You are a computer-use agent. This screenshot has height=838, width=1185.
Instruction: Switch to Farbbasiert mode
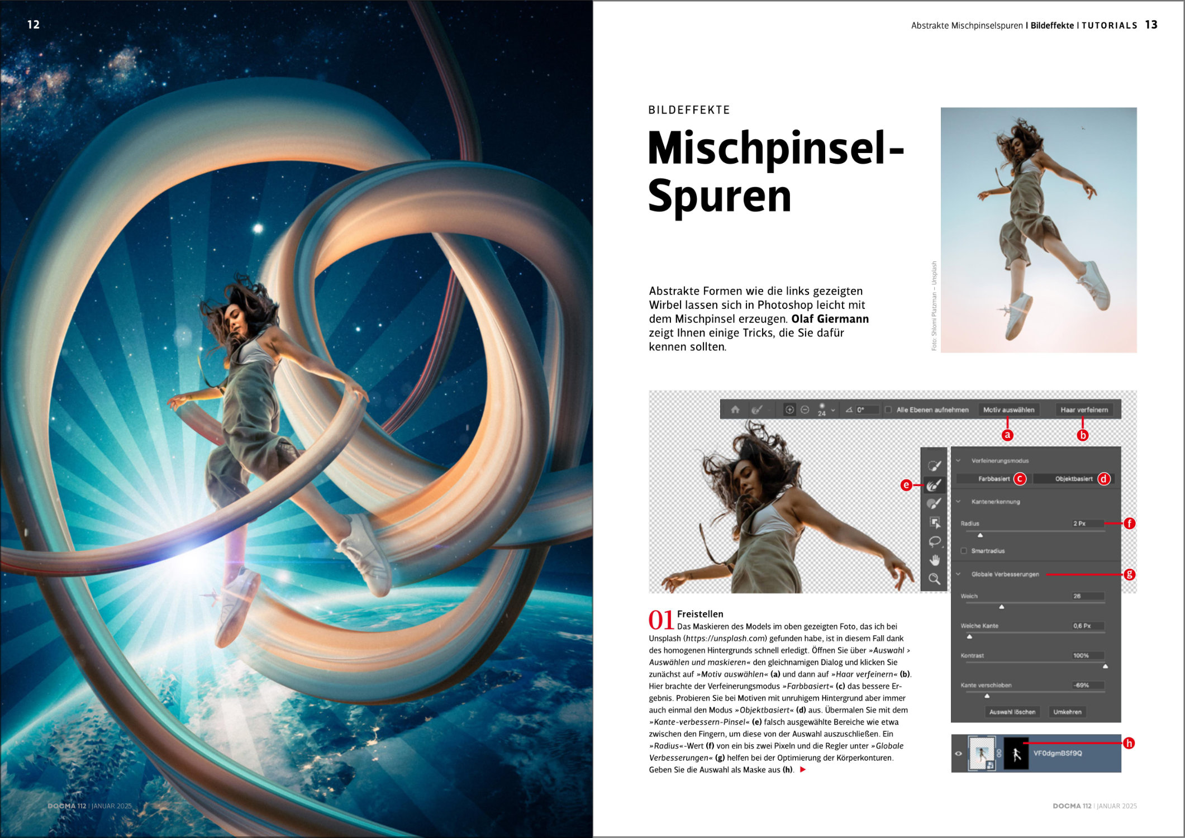(993, 479)
